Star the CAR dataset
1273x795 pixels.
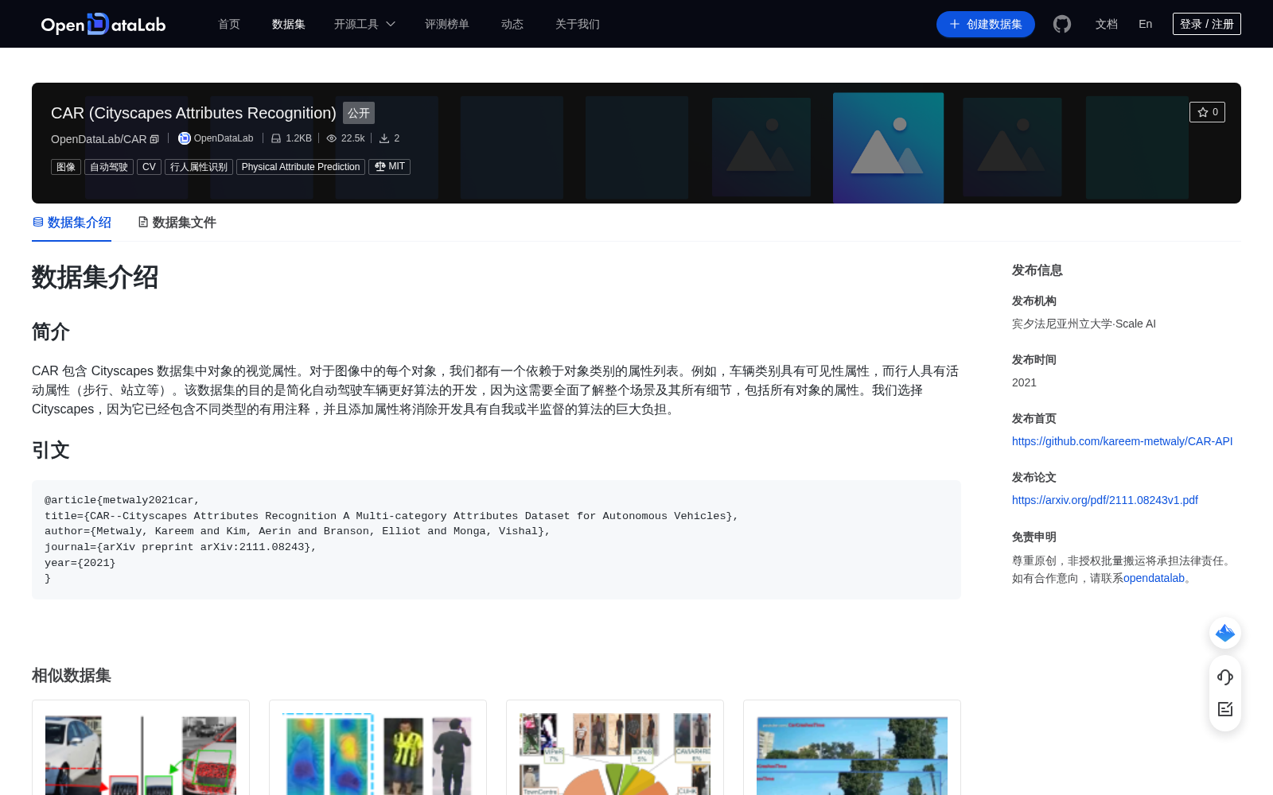coord(1207,112)
